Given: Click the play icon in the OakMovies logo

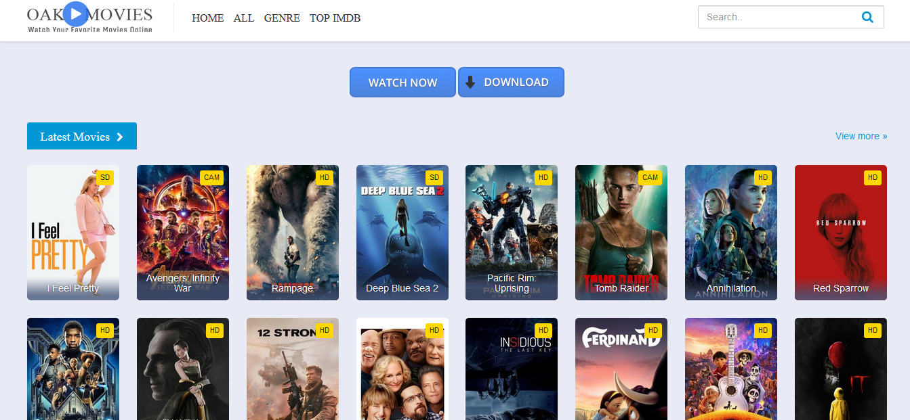Looking at the screenshot, I should point(75,15).
